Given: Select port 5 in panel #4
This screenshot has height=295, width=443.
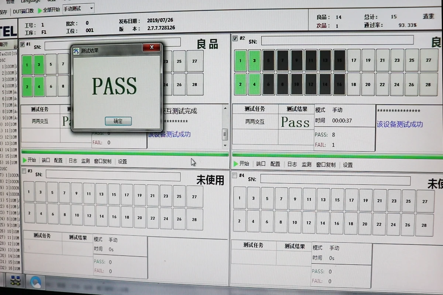Looking at the screenshot, I should [x=267, y=198].
